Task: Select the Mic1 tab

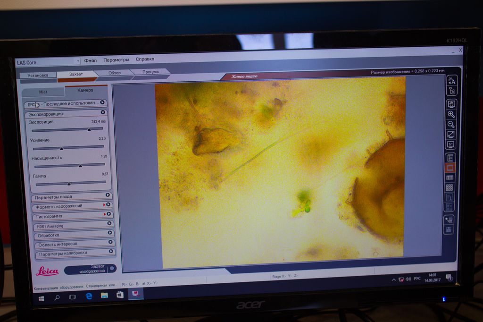Action: (44, 92)
